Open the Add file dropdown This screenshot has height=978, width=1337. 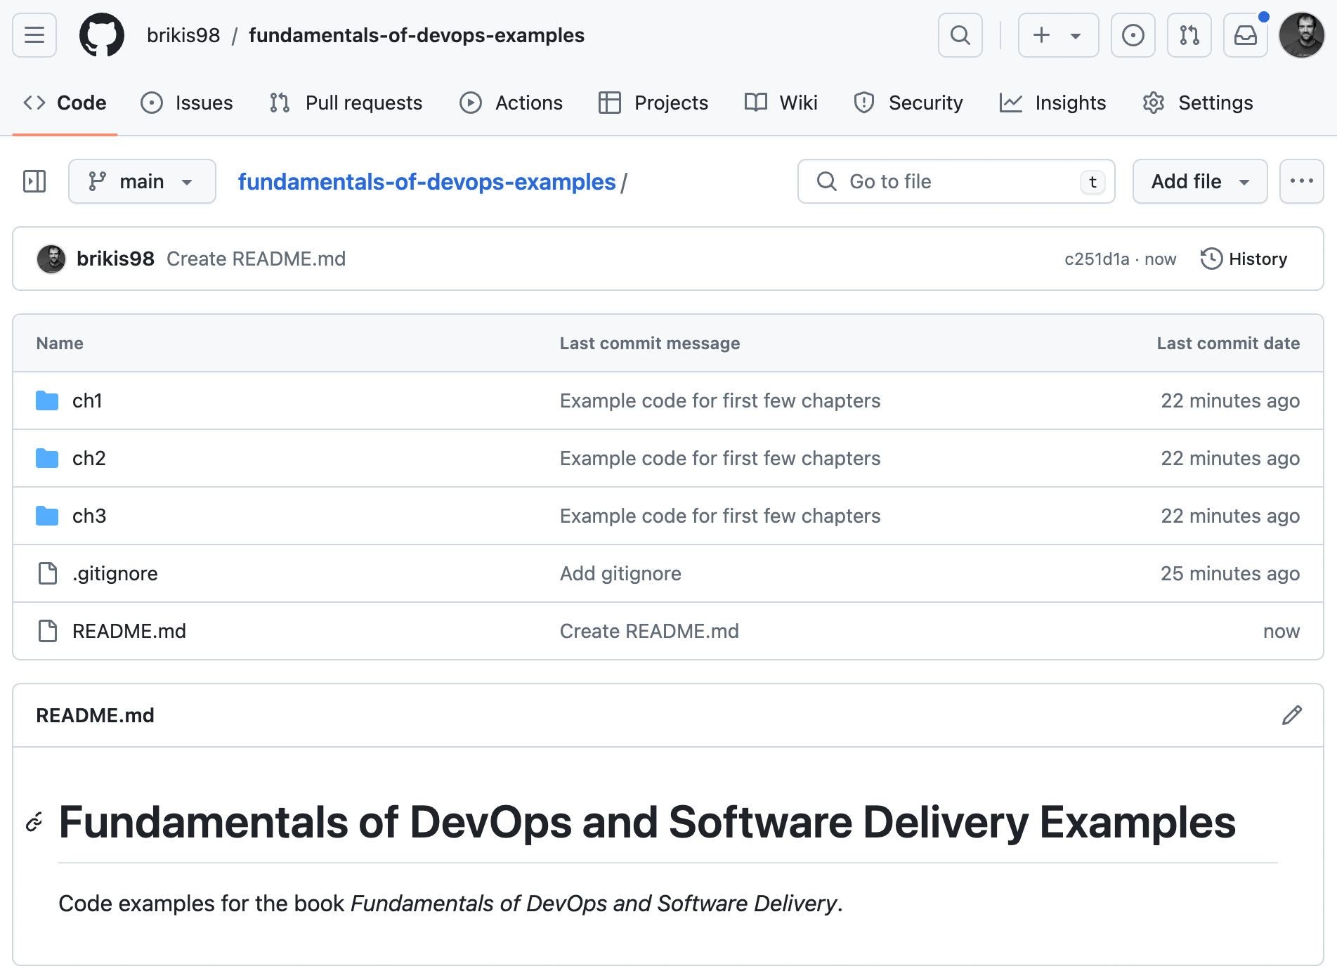click(x=1200, y=181)
